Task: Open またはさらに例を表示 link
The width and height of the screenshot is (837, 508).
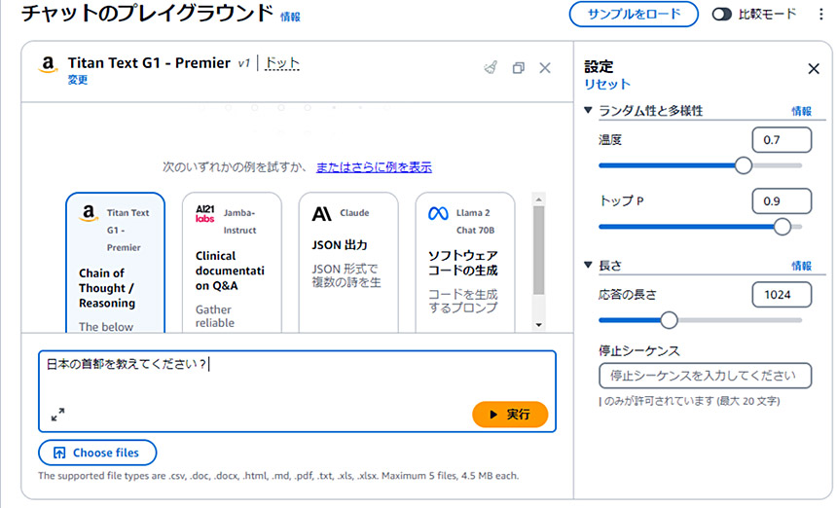Action: tap(374, 167)
